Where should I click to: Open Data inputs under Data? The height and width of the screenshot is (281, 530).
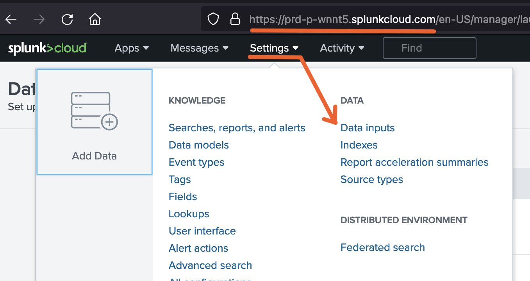point(368,128)
